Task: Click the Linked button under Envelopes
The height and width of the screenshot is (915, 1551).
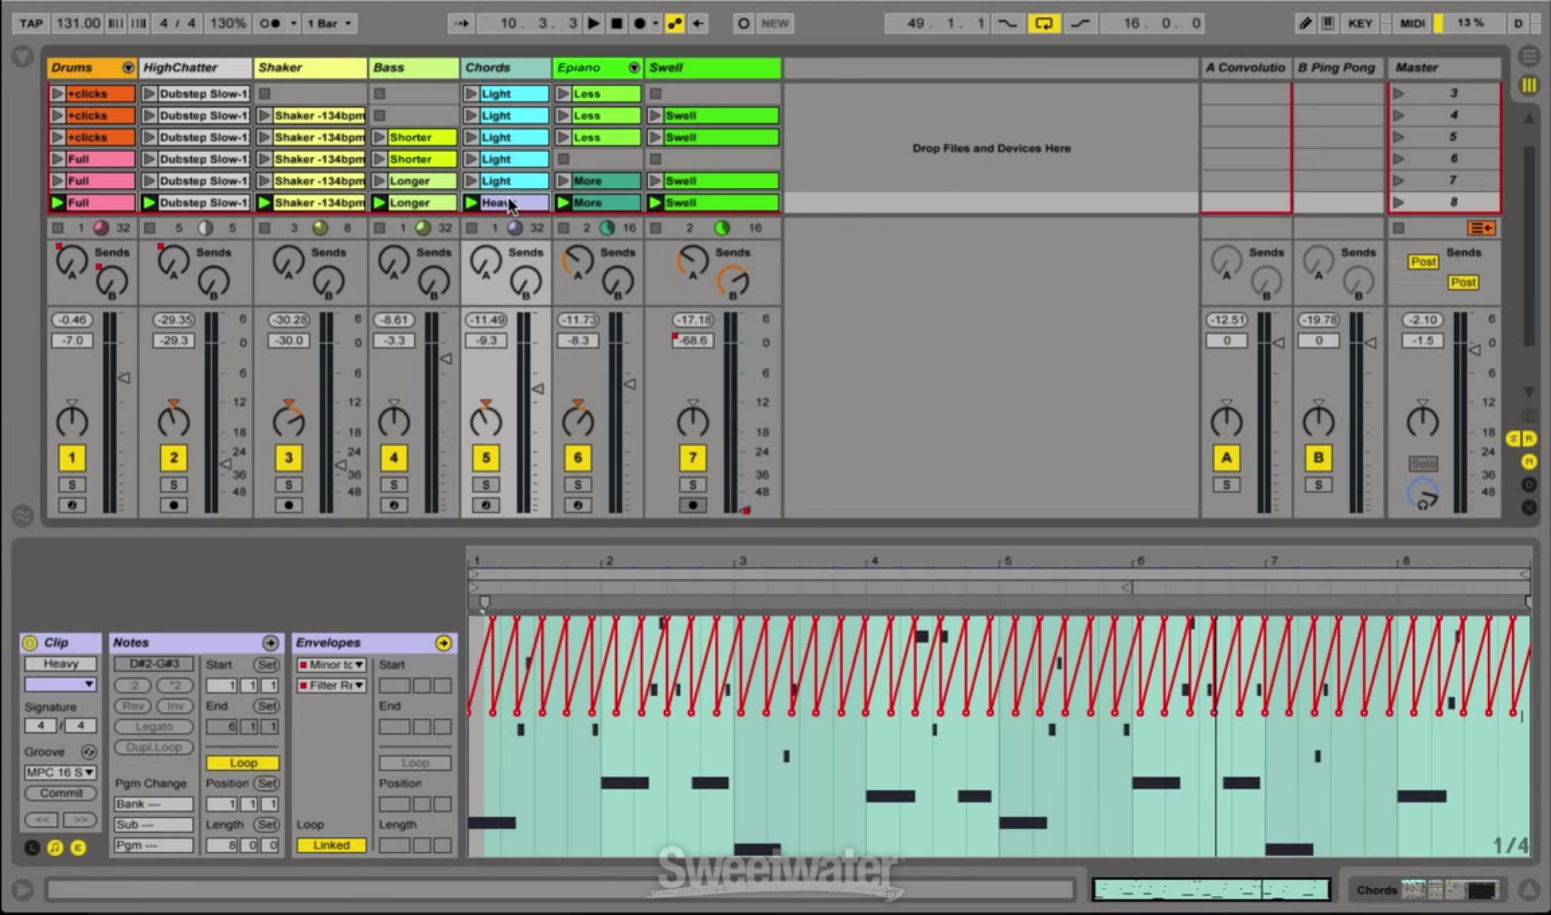Action: tap(331, 845)
